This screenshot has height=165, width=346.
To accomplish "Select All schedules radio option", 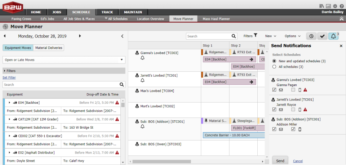I will coord(274,67).
